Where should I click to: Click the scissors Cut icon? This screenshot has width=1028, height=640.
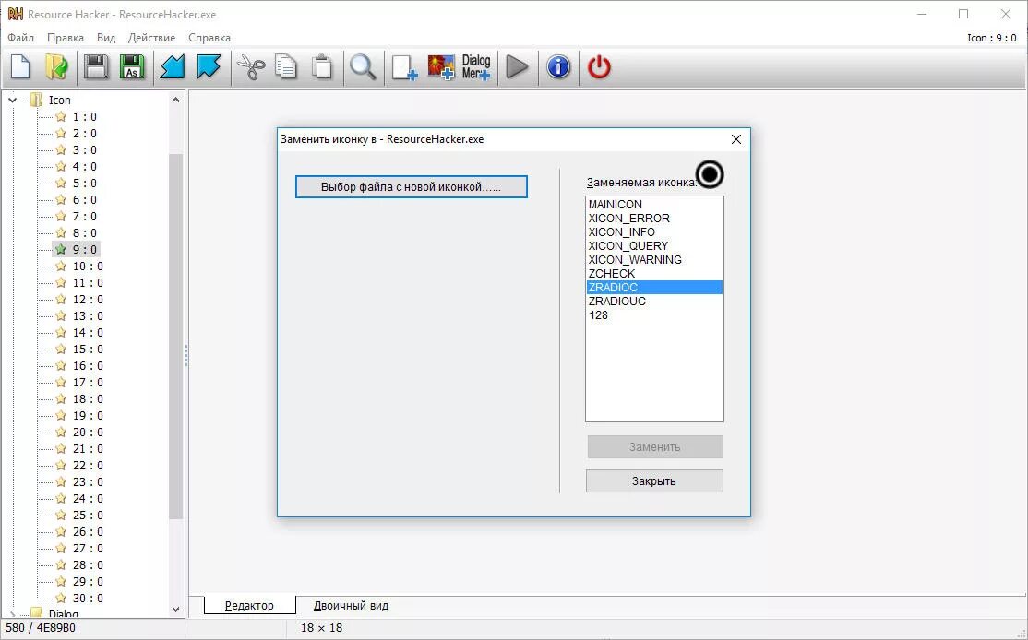point(250,66)
